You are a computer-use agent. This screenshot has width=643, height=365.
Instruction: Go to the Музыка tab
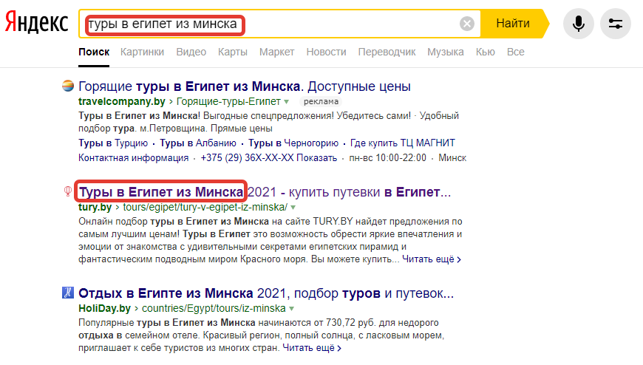tap(446, 52)
